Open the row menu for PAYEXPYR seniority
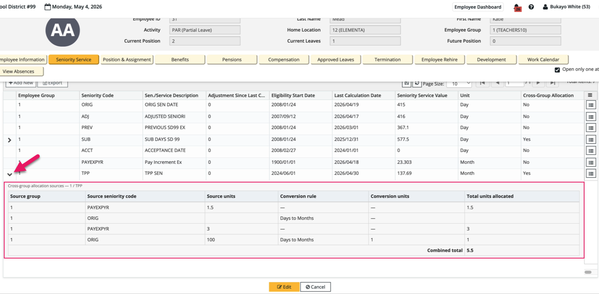The height and width of the screenshot is (294, 599). 591,162
